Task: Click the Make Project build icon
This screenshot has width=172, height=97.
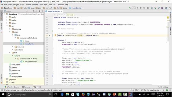Action: 130,8
